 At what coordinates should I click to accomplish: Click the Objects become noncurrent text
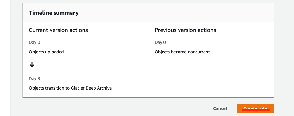[x=182, y=52]
